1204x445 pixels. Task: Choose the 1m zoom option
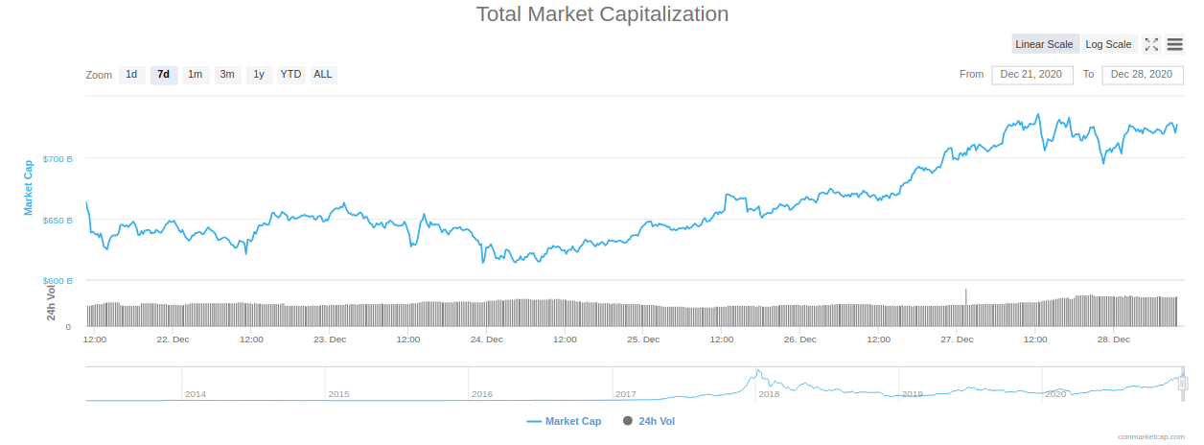click(x=195, y=75)
